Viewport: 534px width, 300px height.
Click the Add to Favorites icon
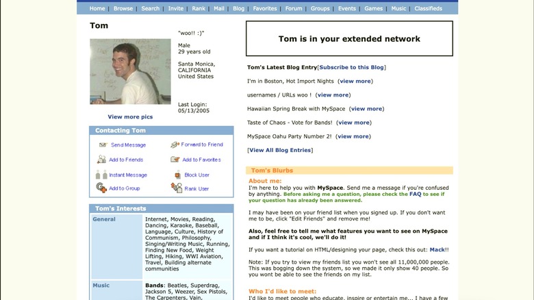(175, 159)
